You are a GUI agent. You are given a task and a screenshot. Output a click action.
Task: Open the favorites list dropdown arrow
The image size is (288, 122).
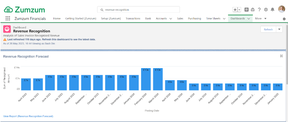tap(239, 10)
